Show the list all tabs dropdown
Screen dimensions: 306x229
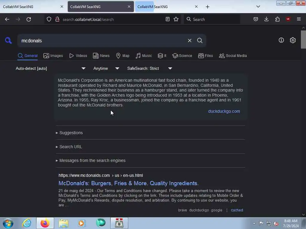(258, 7)
